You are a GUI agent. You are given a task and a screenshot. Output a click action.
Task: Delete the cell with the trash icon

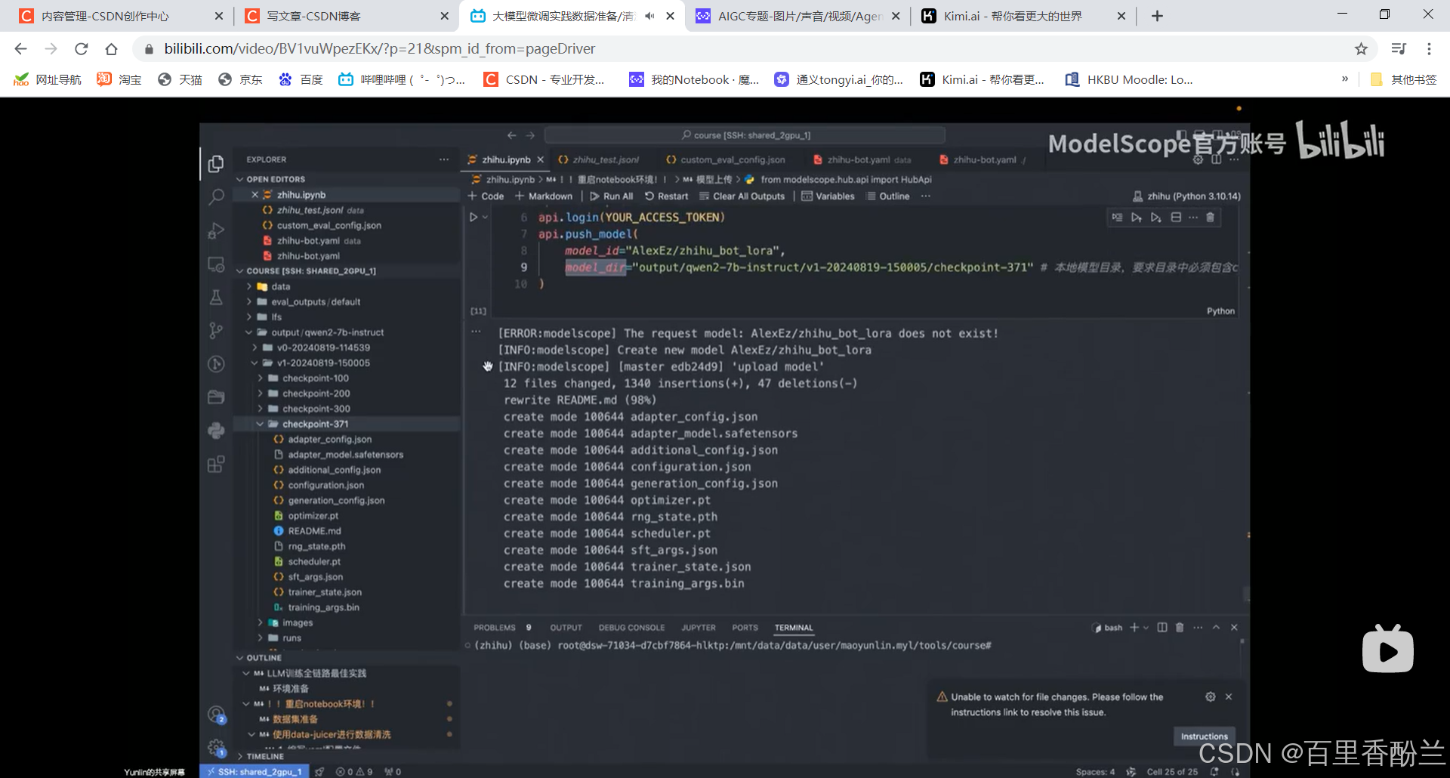click(1210, 218)
